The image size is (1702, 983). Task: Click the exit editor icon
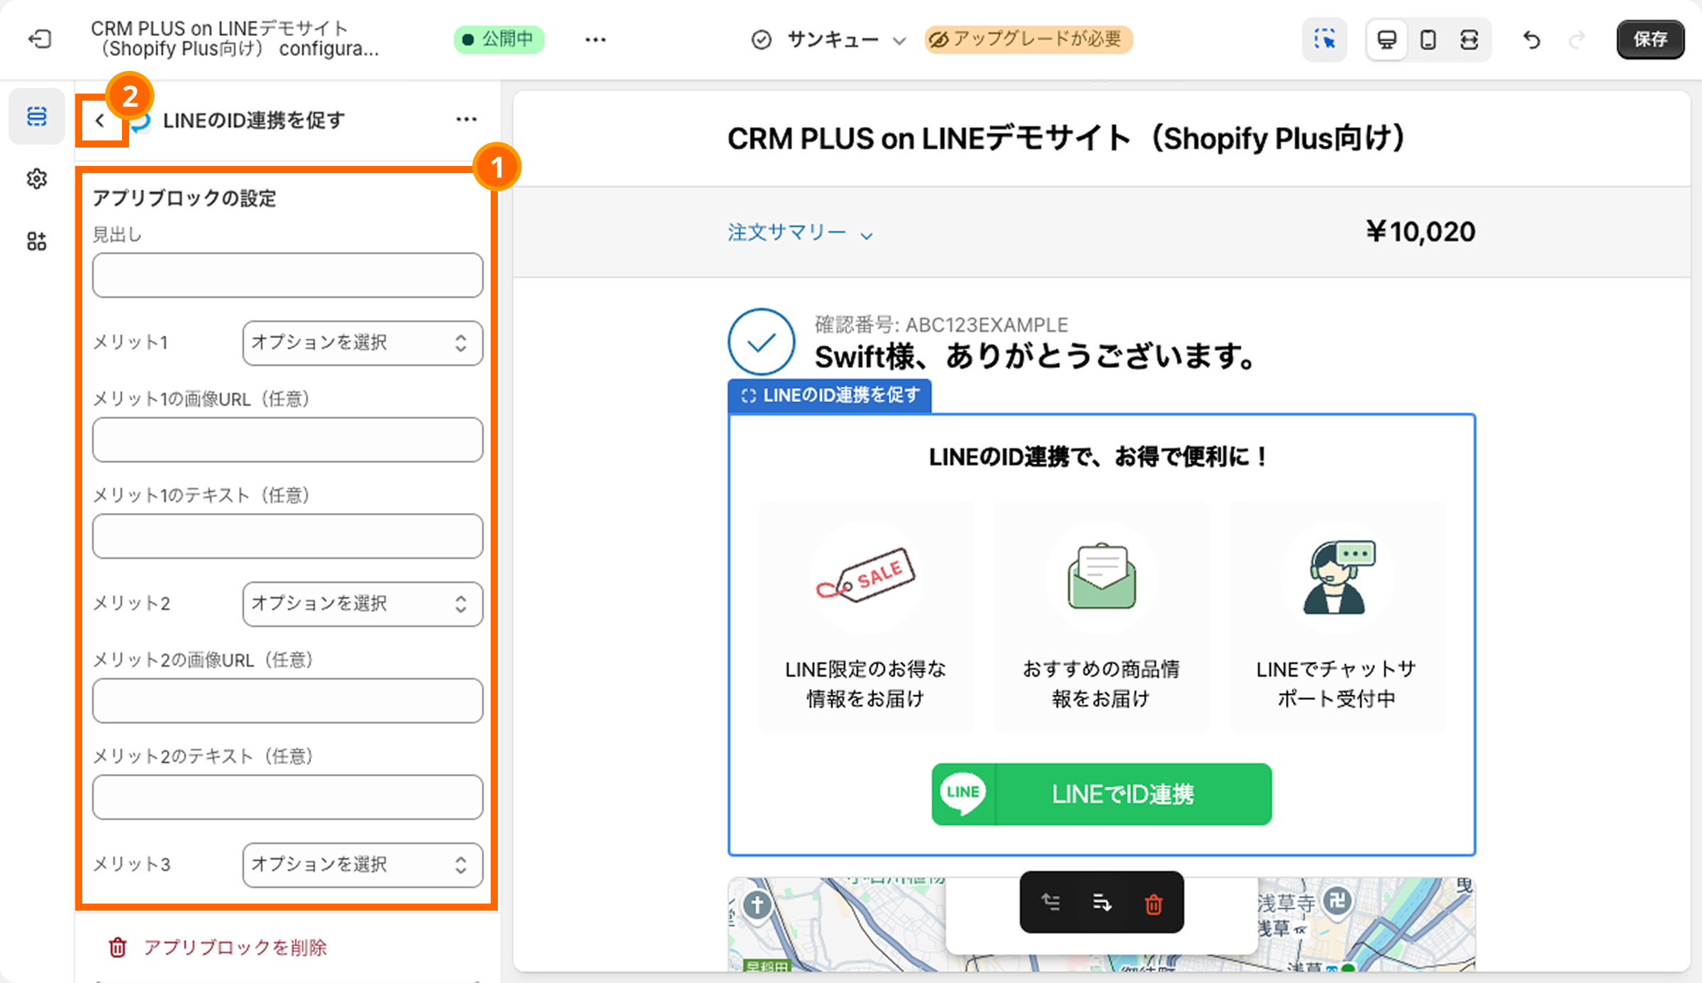[40, 39]
